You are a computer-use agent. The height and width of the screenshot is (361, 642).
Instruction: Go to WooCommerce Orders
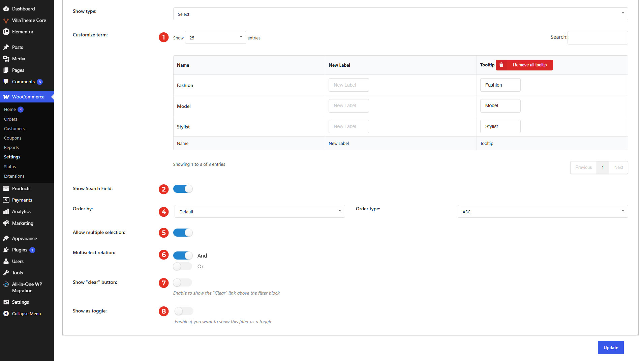click(x=10, y=119)
